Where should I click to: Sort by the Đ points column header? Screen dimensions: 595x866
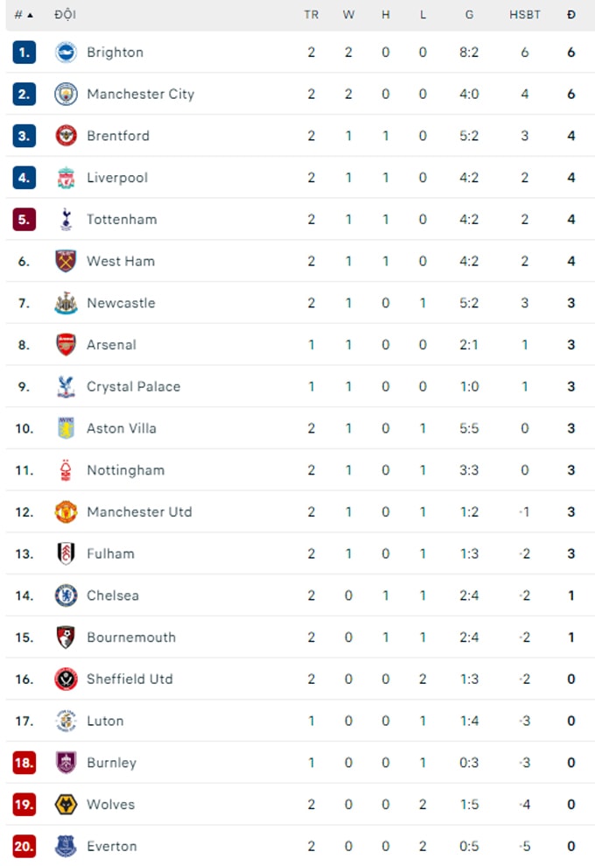pos(571,15)
